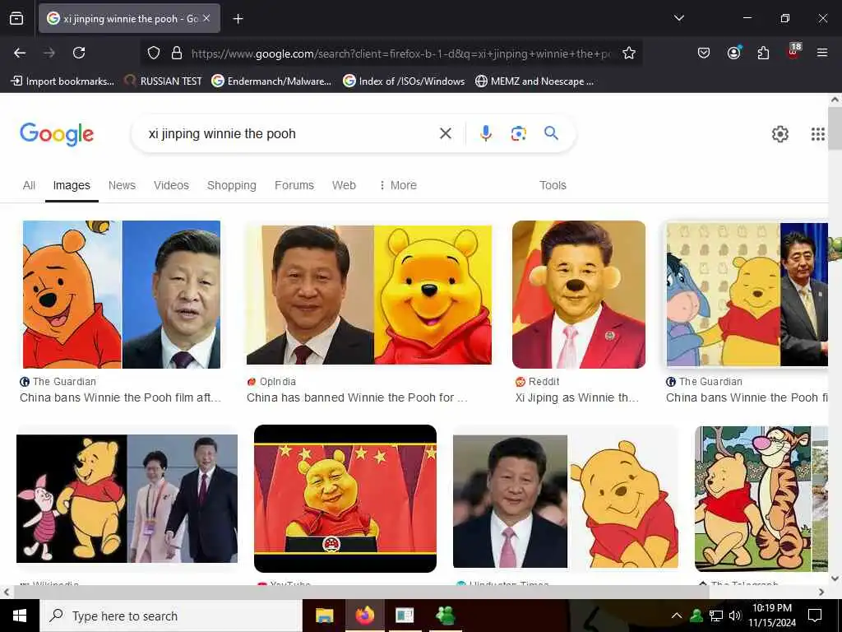Start search by voice microphone
842x632 pixels.
485,133
